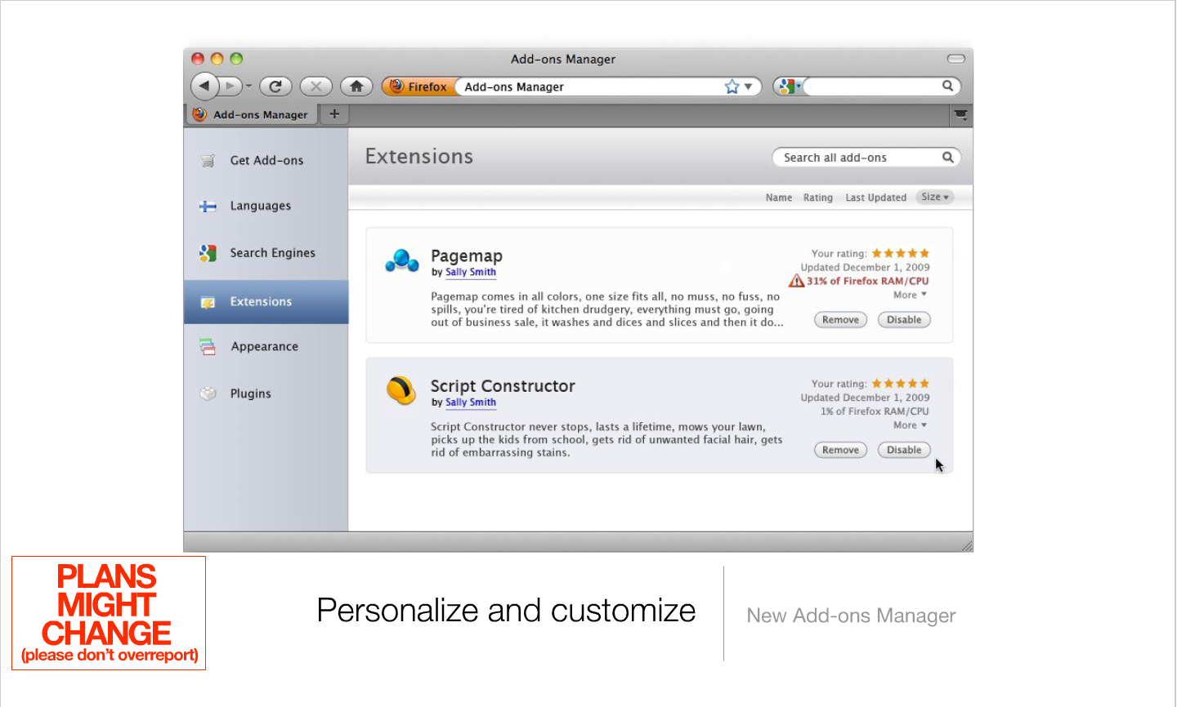This screenshot has height=707, width=1177.
Task: Click the Home icon in toolbar
Action: pos(356,87)
